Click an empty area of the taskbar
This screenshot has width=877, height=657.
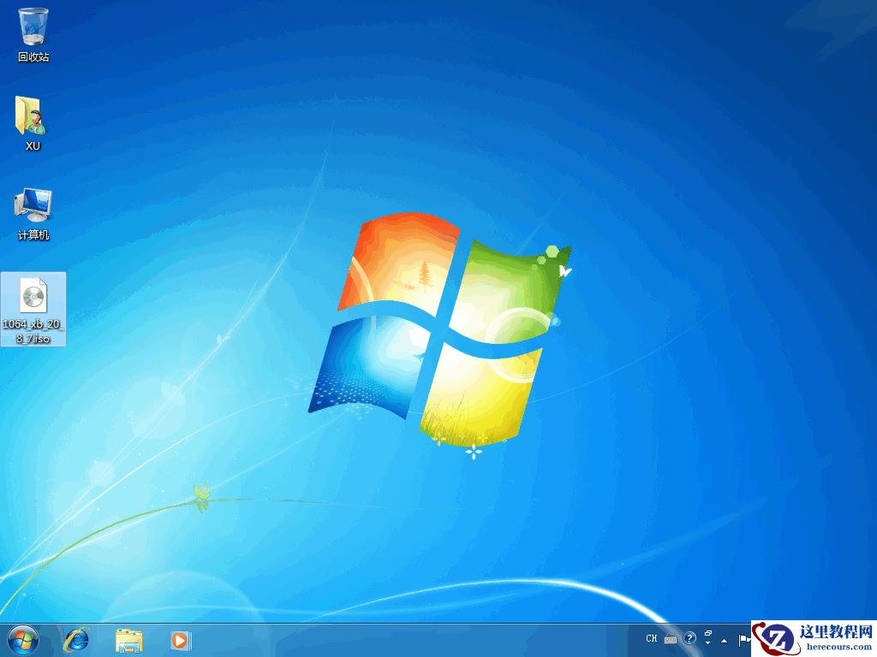click(x=385, y=642)
